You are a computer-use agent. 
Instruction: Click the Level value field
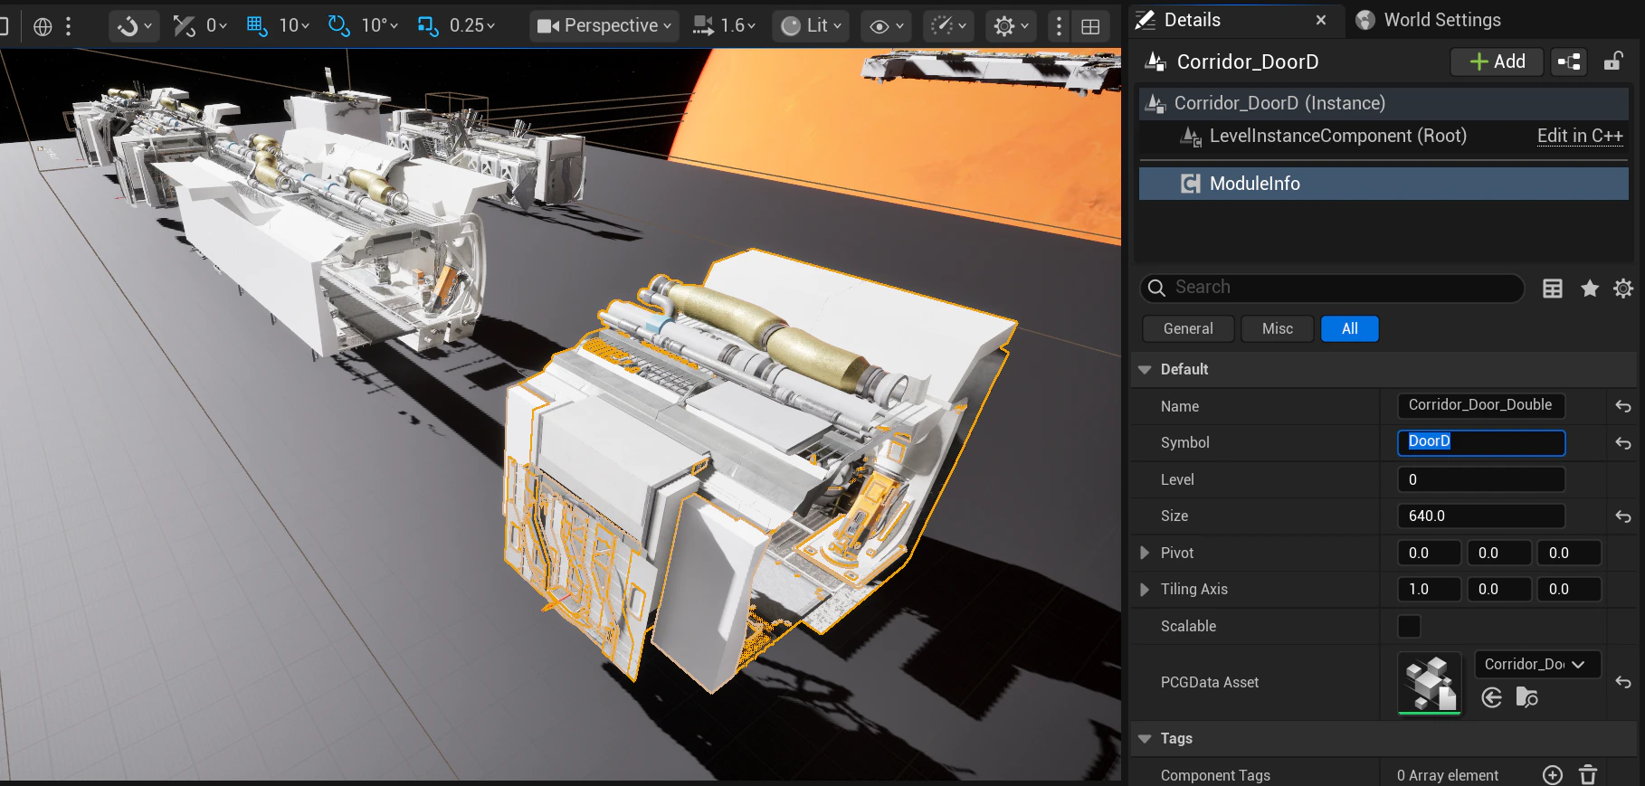point(1481,479)
